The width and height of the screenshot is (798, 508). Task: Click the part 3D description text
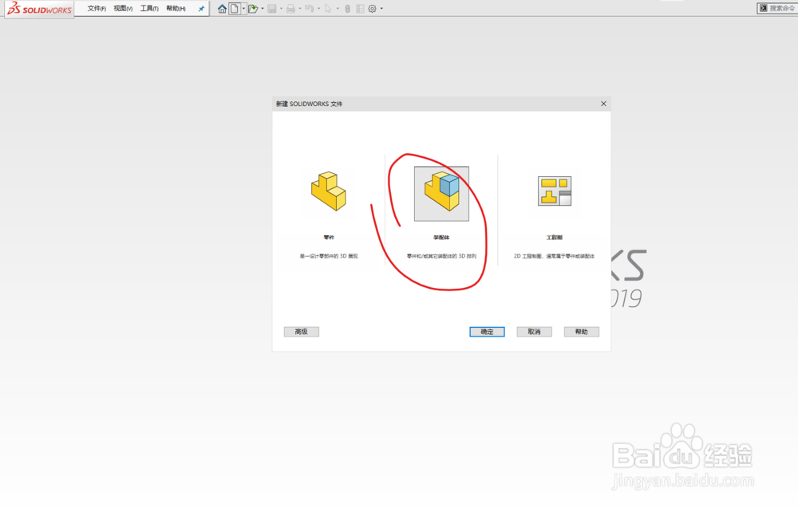pos(329,256)
